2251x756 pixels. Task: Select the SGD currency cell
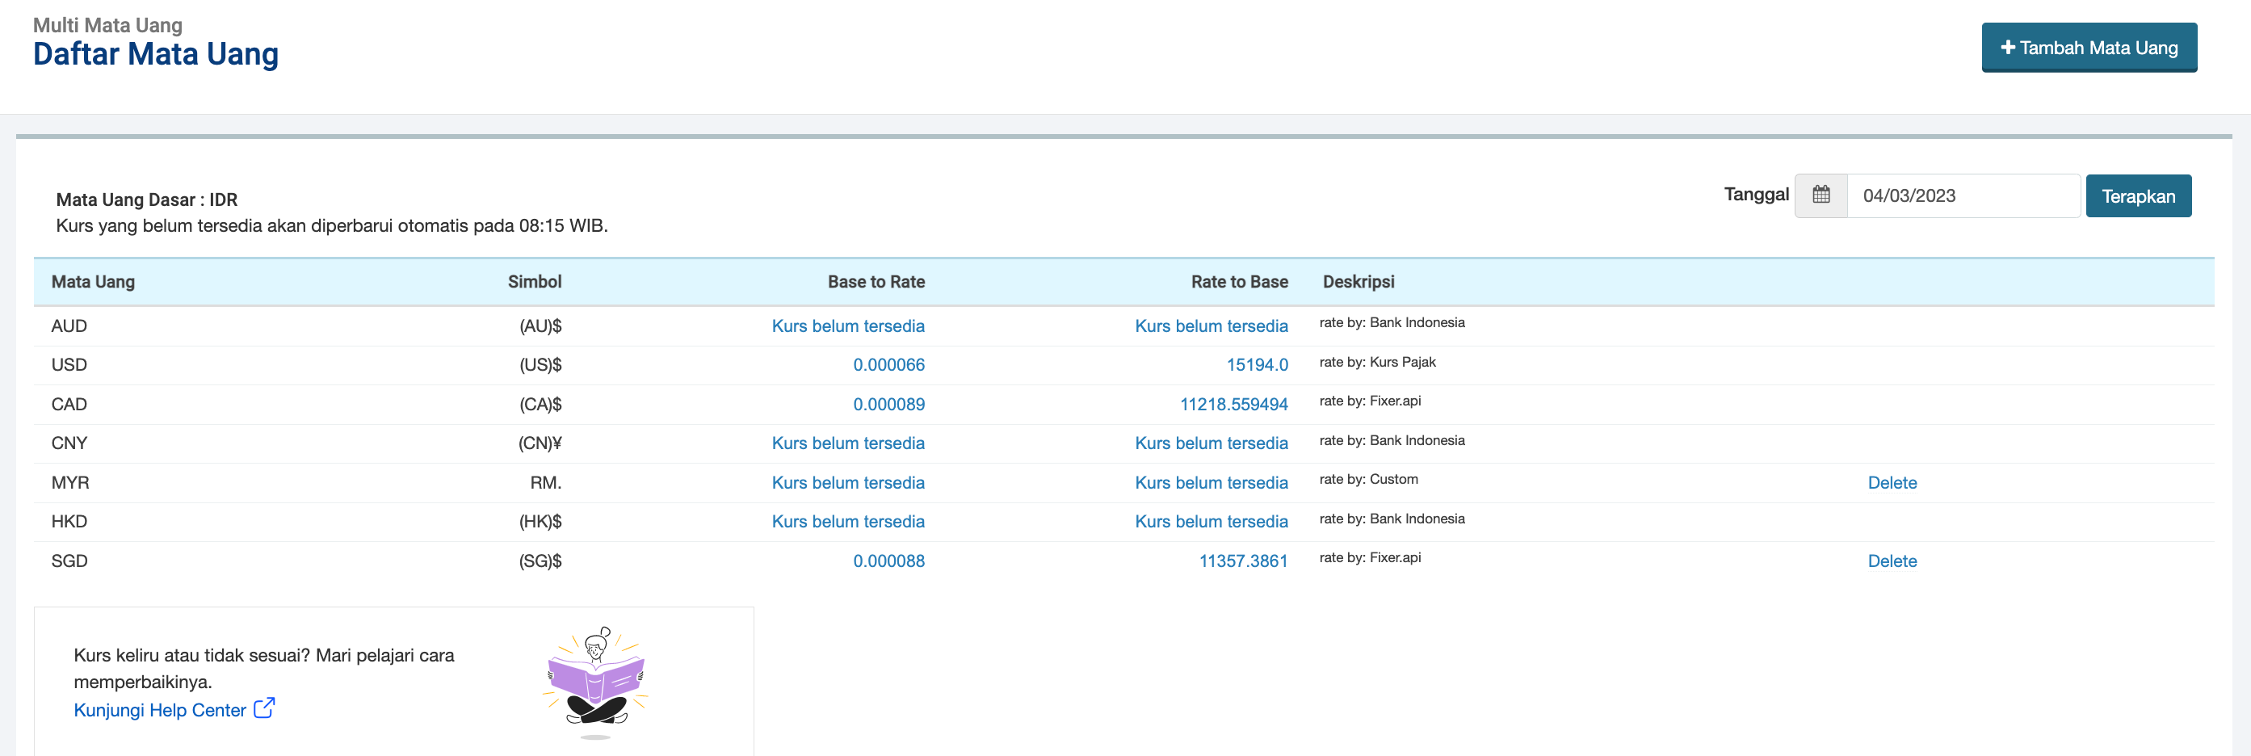[x=69, y=561]
